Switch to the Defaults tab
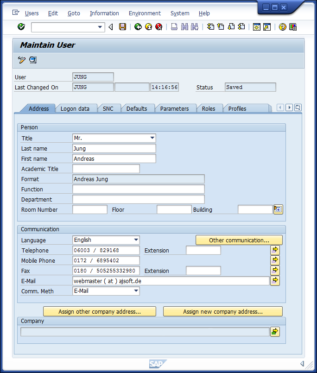Image resolution: width=317 pixels, height=373 pixels. point(137,108)
